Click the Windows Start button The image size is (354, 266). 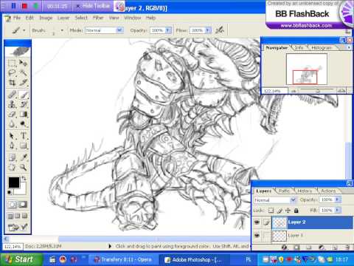point(21,259)
